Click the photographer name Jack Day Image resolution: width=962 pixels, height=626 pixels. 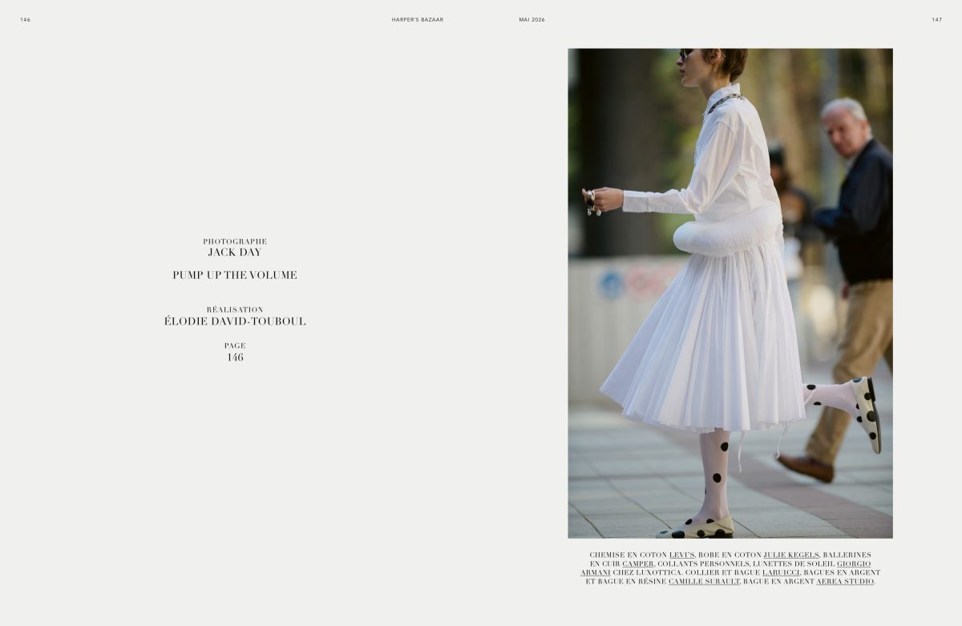(x=235, y=252)
